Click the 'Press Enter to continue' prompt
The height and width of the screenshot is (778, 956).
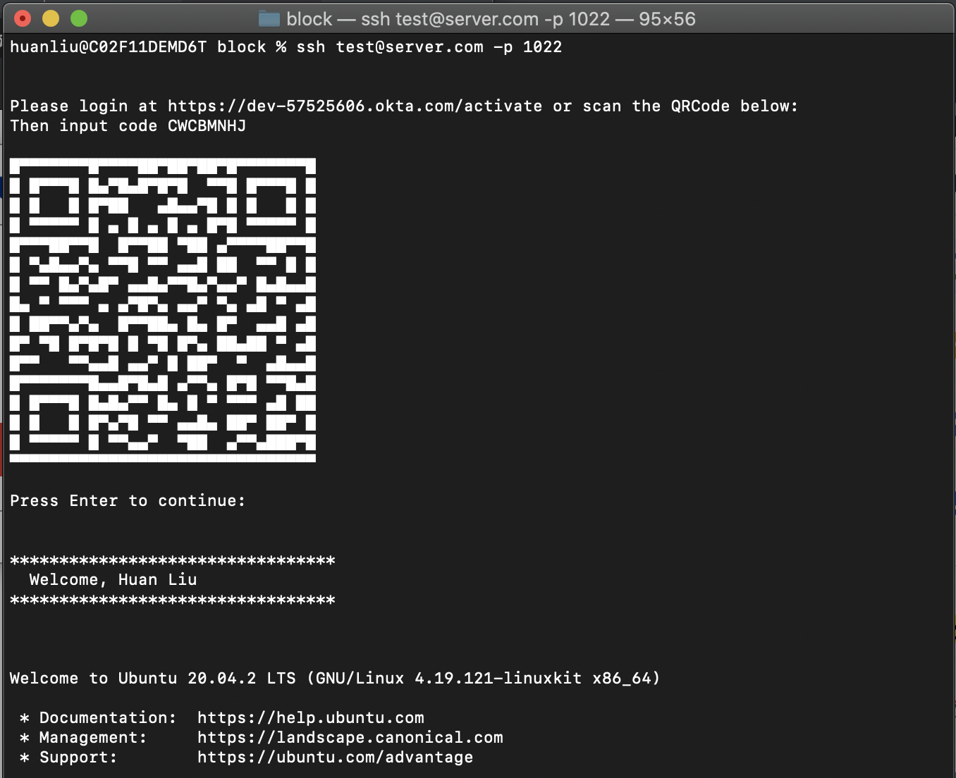128,501
